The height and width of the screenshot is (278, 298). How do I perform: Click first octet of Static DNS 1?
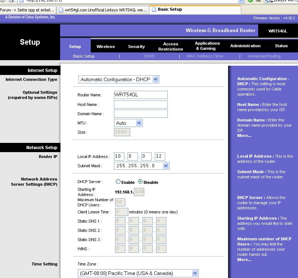coord(120,221)
